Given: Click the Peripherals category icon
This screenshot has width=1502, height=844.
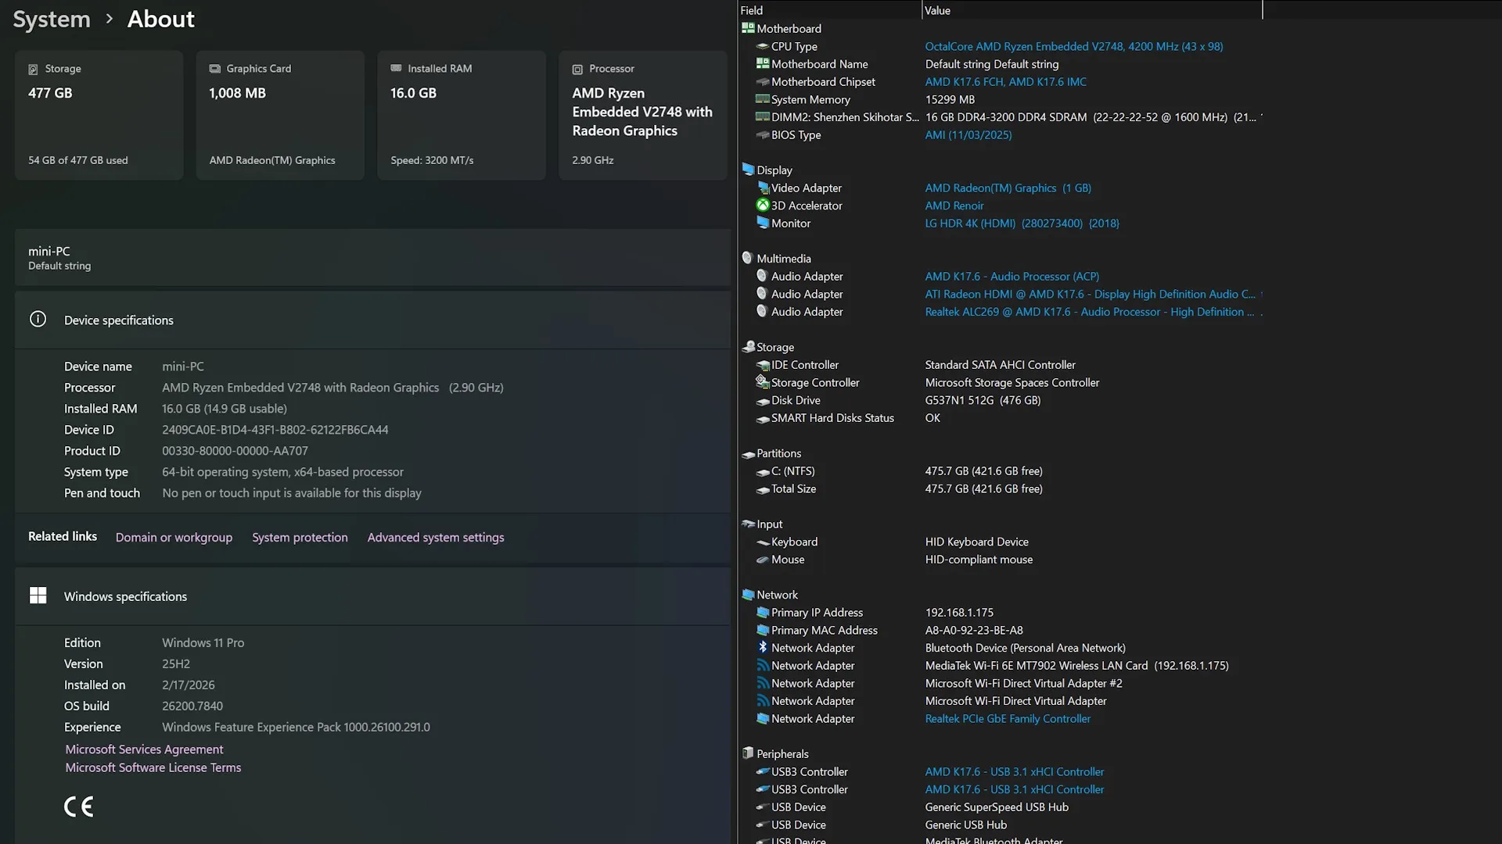Looking at the screenshot, I should [748, 753].
